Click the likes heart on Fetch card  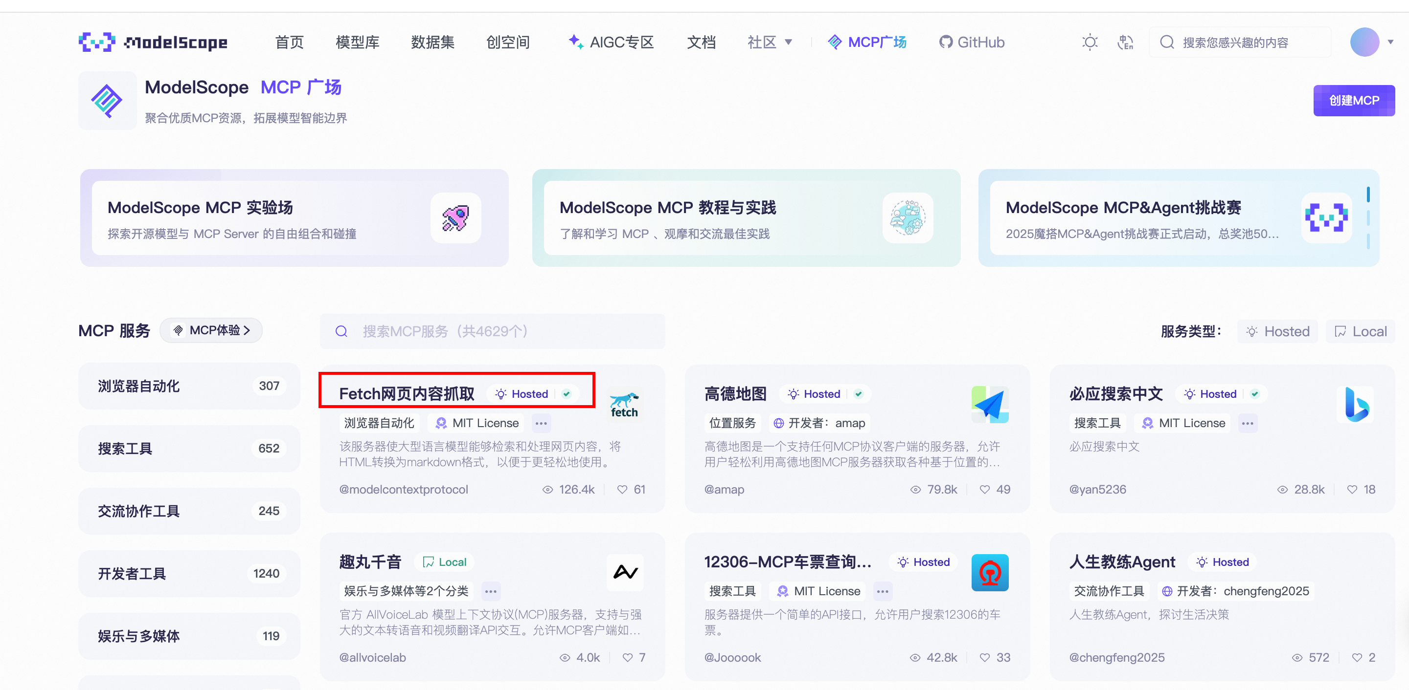[x=622, y=490]
